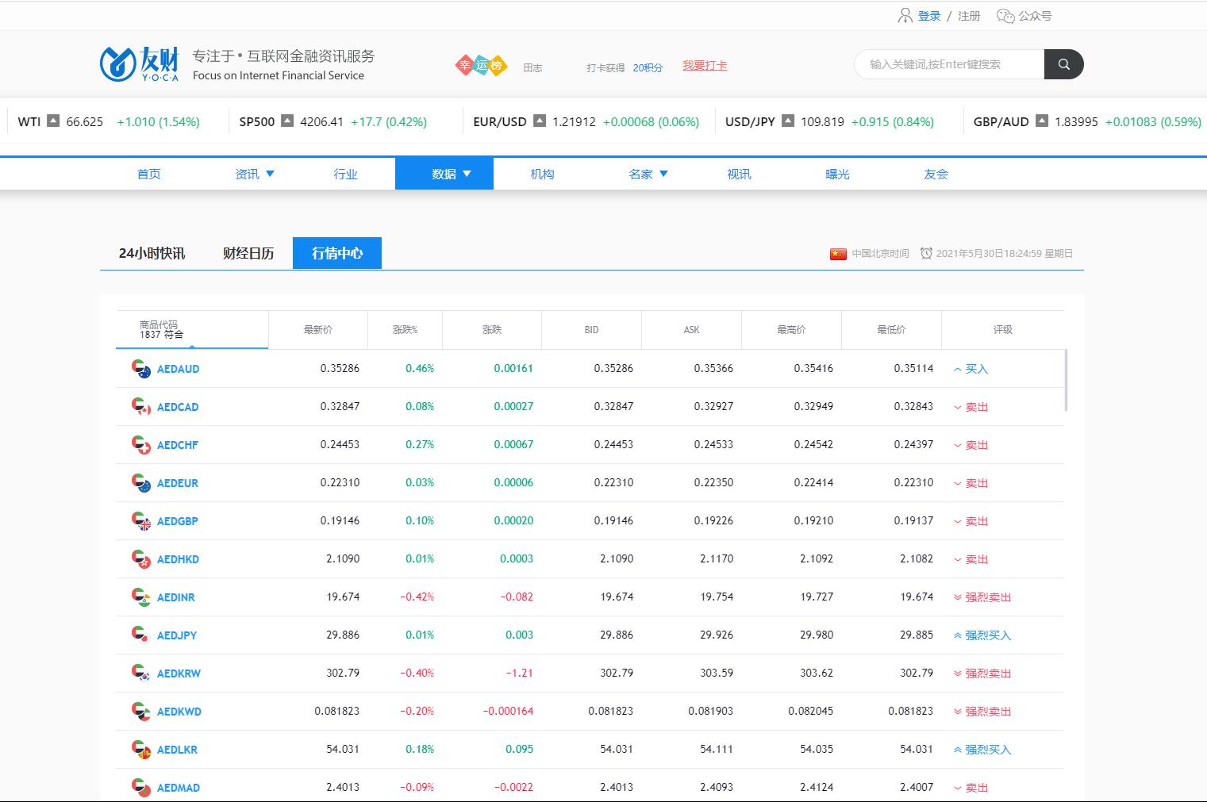Click the YOCA site logo
The image size is (1207, 802).
click(140, 64)
